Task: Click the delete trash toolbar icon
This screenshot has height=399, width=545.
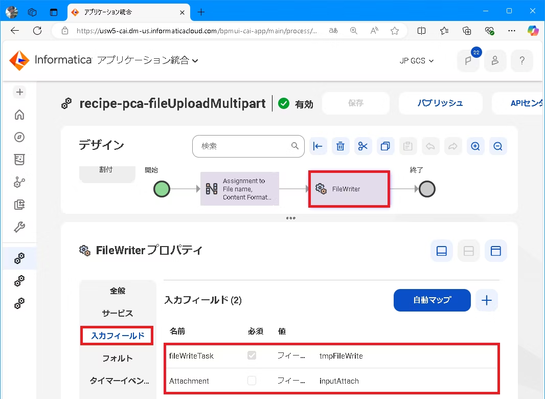Action: (340, 146)
